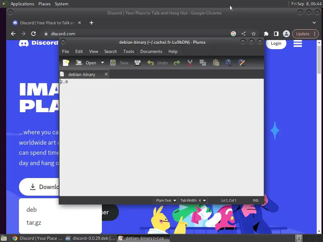Click the Chrome back arrow
The image size is (323, 242).
click(13, 34)
